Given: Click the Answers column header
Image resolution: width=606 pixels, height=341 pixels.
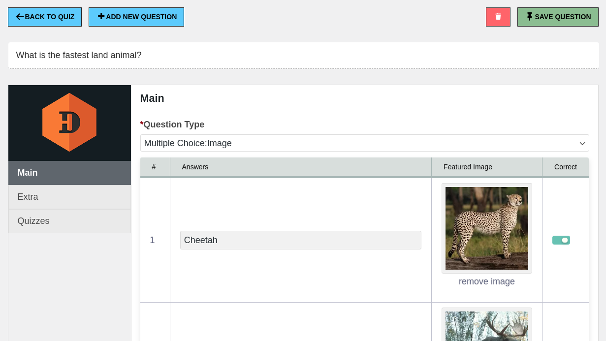Looking at the screenshot, I should click(195, 167).
